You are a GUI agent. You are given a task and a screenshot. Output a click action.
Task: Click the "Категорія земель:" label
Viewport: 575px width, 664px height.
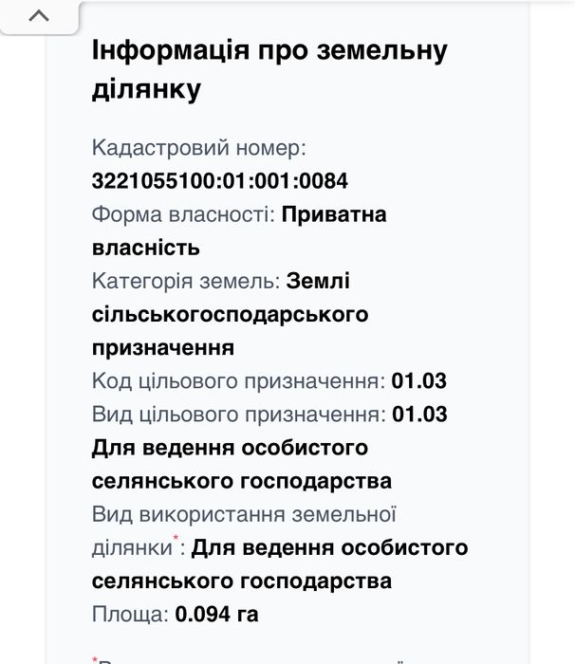(x=185, y=281)
